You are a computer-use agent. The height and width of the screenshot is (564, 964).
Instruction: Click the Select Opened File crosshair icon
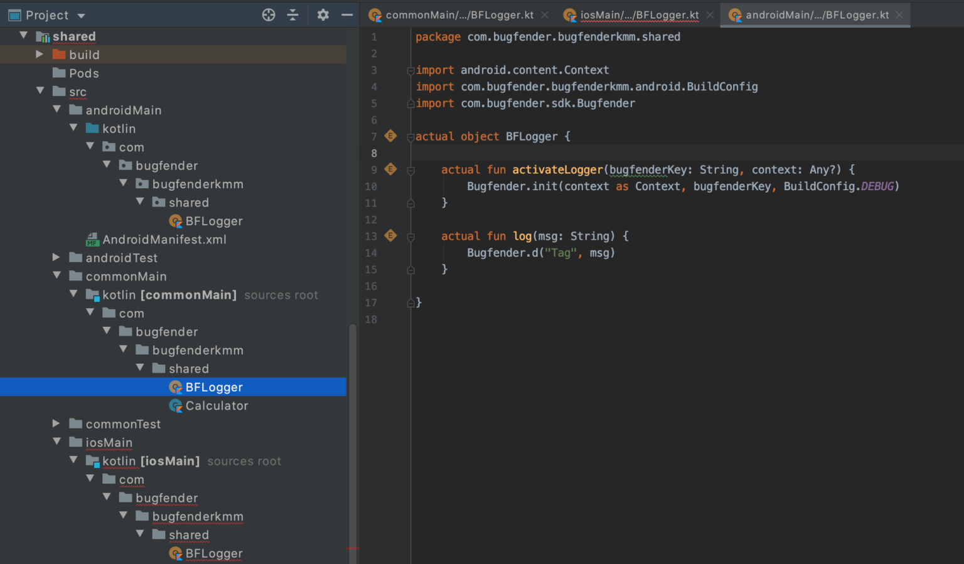tap(268, 14)
